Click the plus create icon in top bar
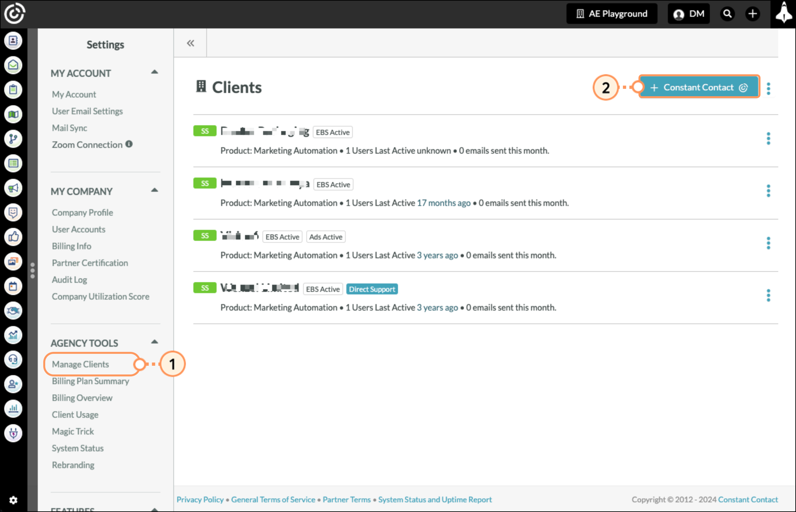The height and width of the screenshot is (512, 796). [752, 14]
